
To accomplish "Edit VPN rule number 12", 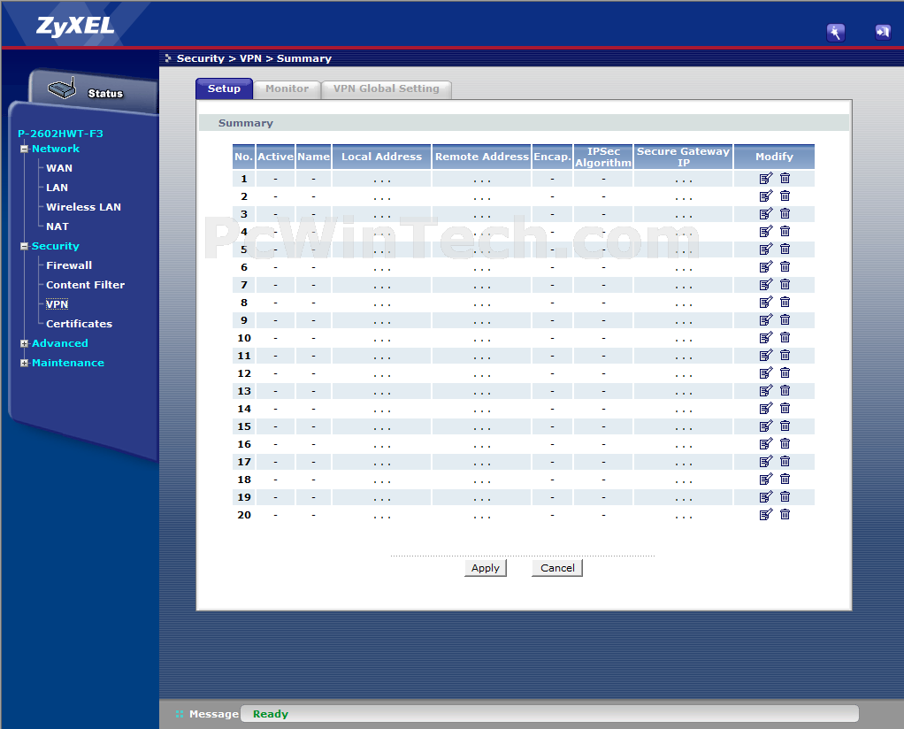I will [x=766, y=373].
